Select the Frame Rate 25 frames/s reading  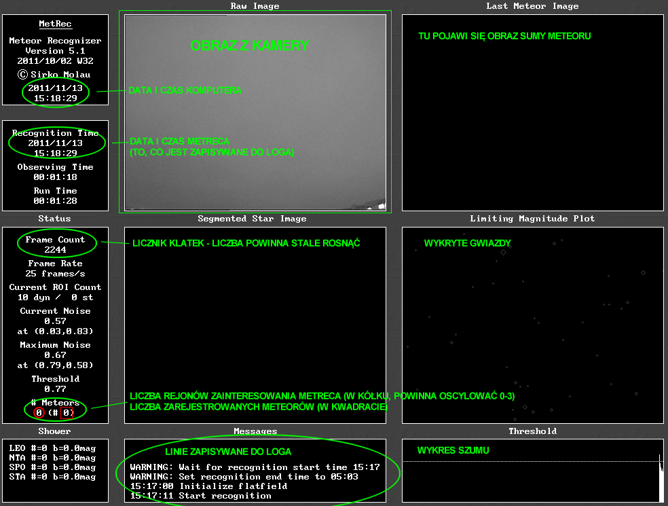pyautogui.click(x=55, y=274)
